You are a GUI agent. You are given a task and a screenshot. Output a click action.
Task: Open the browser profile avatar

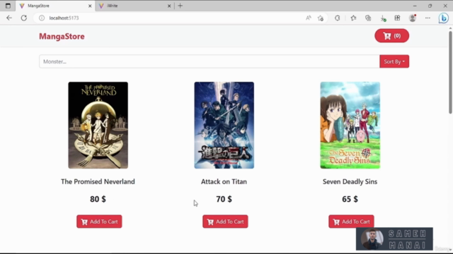tap(413, 18)
